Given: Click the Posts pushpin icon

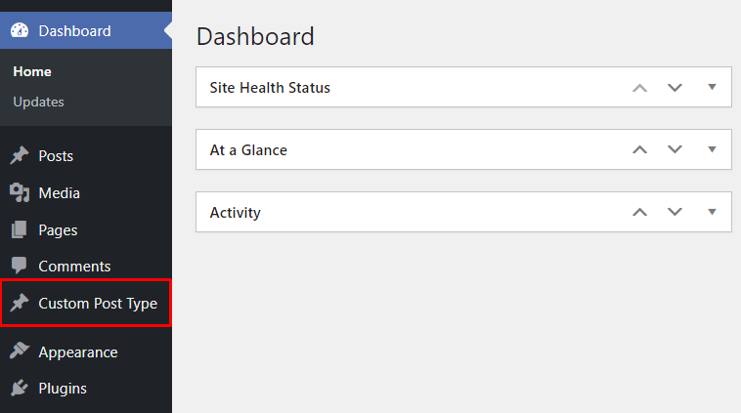Looking at the screenshot, I should click(x=20, y=155).
